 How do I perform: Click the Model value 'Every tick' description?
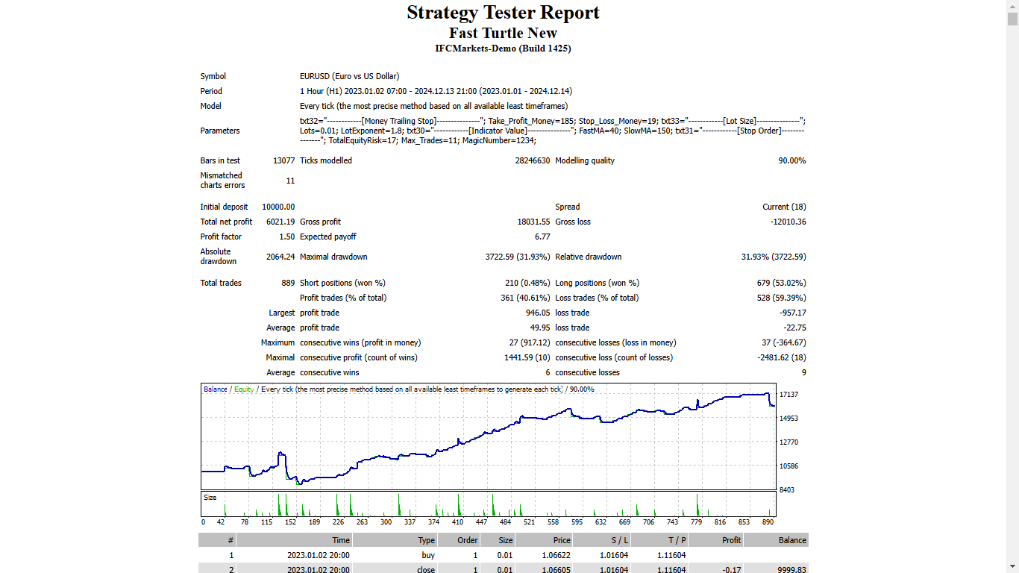point(433,106)
